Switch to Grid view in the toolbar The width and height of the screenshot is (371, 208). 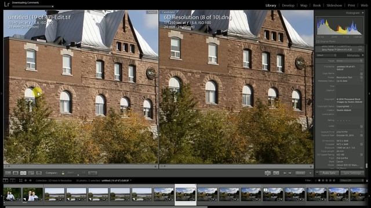pos(8,173)
